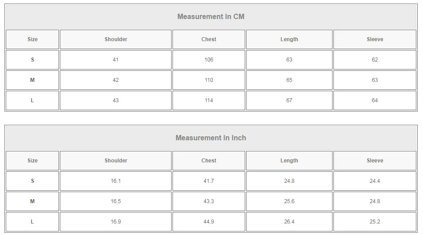
Task: Select size S row label in CM table
Action: point(32,60)
